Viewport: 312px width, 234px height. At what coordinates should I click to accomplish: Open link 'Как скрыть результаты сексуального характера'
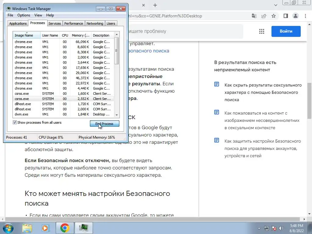[x=263, y=92]
